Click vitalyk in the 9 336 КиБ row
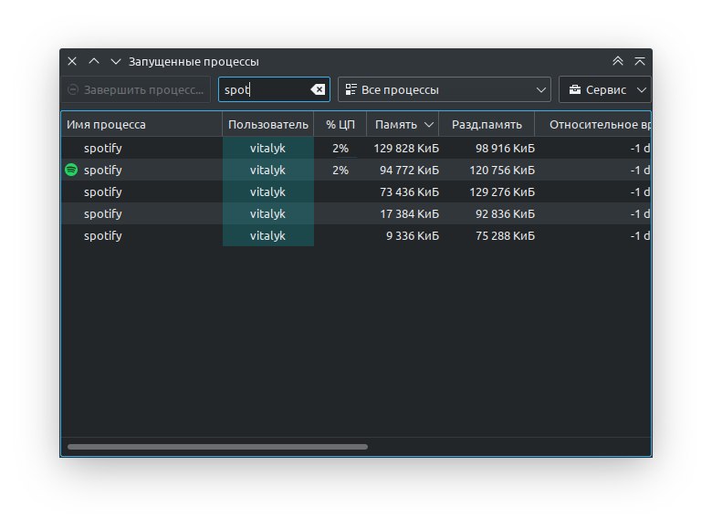 point(267,236)
